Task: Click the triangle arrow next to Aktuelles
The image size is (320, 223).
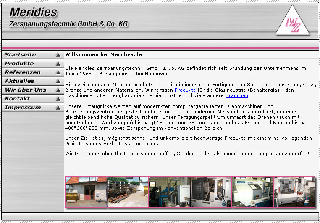Action: (x=58, y=81)
